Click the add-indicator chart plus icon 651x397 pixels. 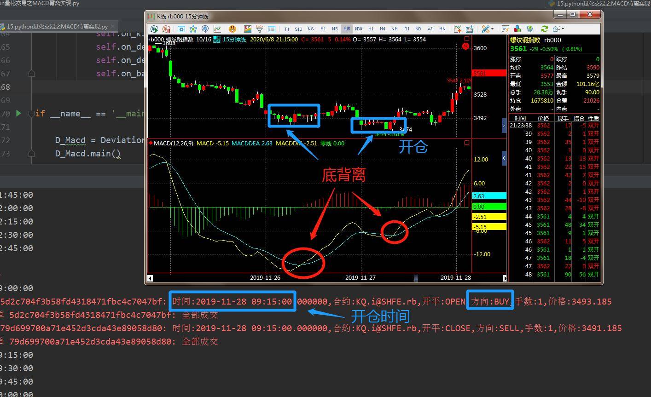pos(458,29)
